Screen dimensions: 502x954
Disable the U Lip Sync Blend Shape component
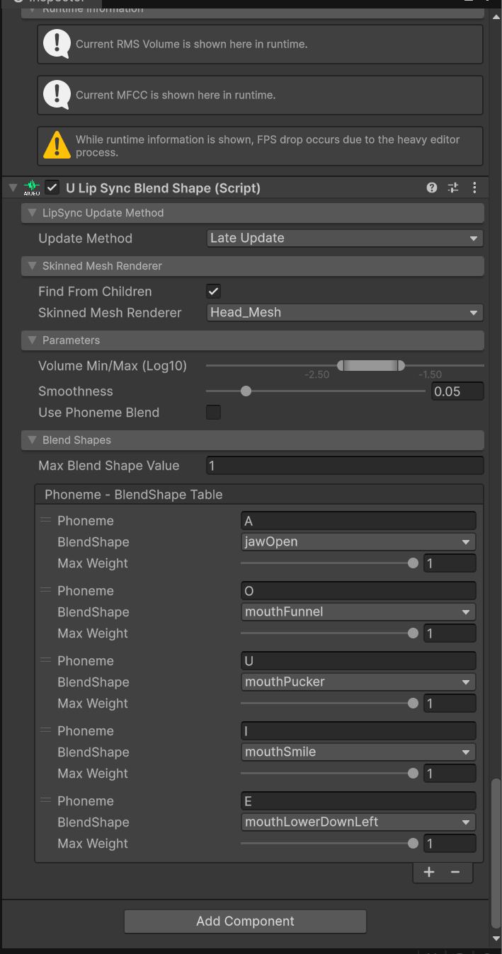[x=52, y=188]
